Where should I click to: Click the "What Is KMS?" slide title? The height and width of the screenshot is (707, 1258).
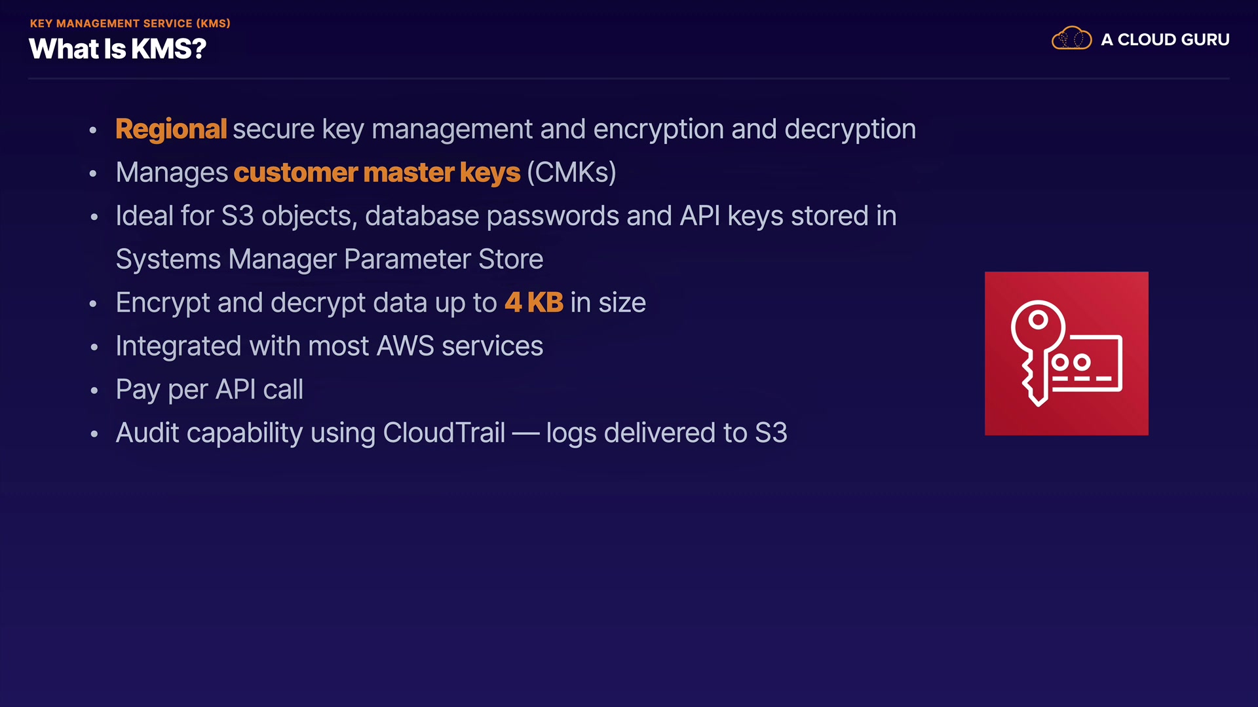point(118,49)
